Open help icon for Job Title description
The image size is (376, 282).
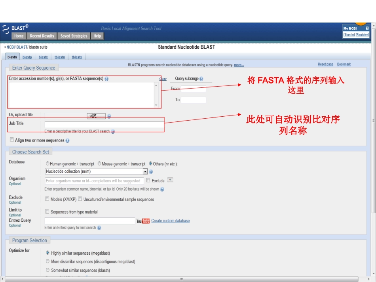[x=113, y=131]
